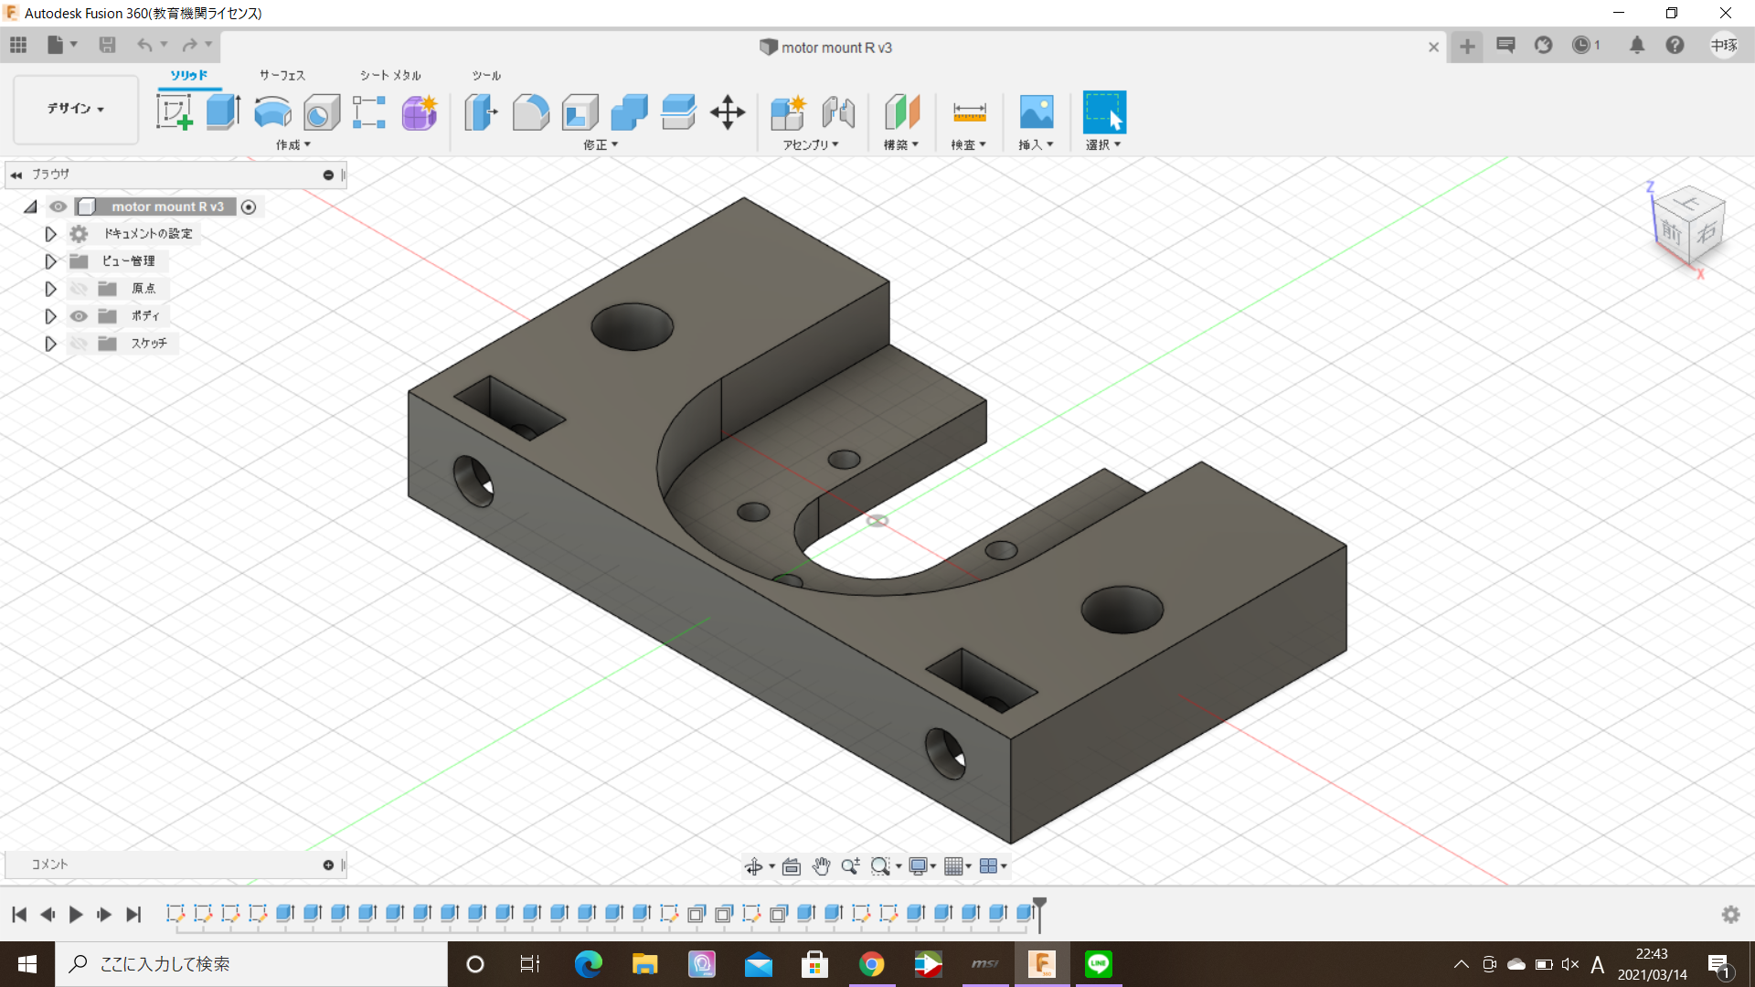The width and height of the screenshot is (1755, 987).
Task: Toggle visibility of the スケッチ folder
Action: [80, 344]
